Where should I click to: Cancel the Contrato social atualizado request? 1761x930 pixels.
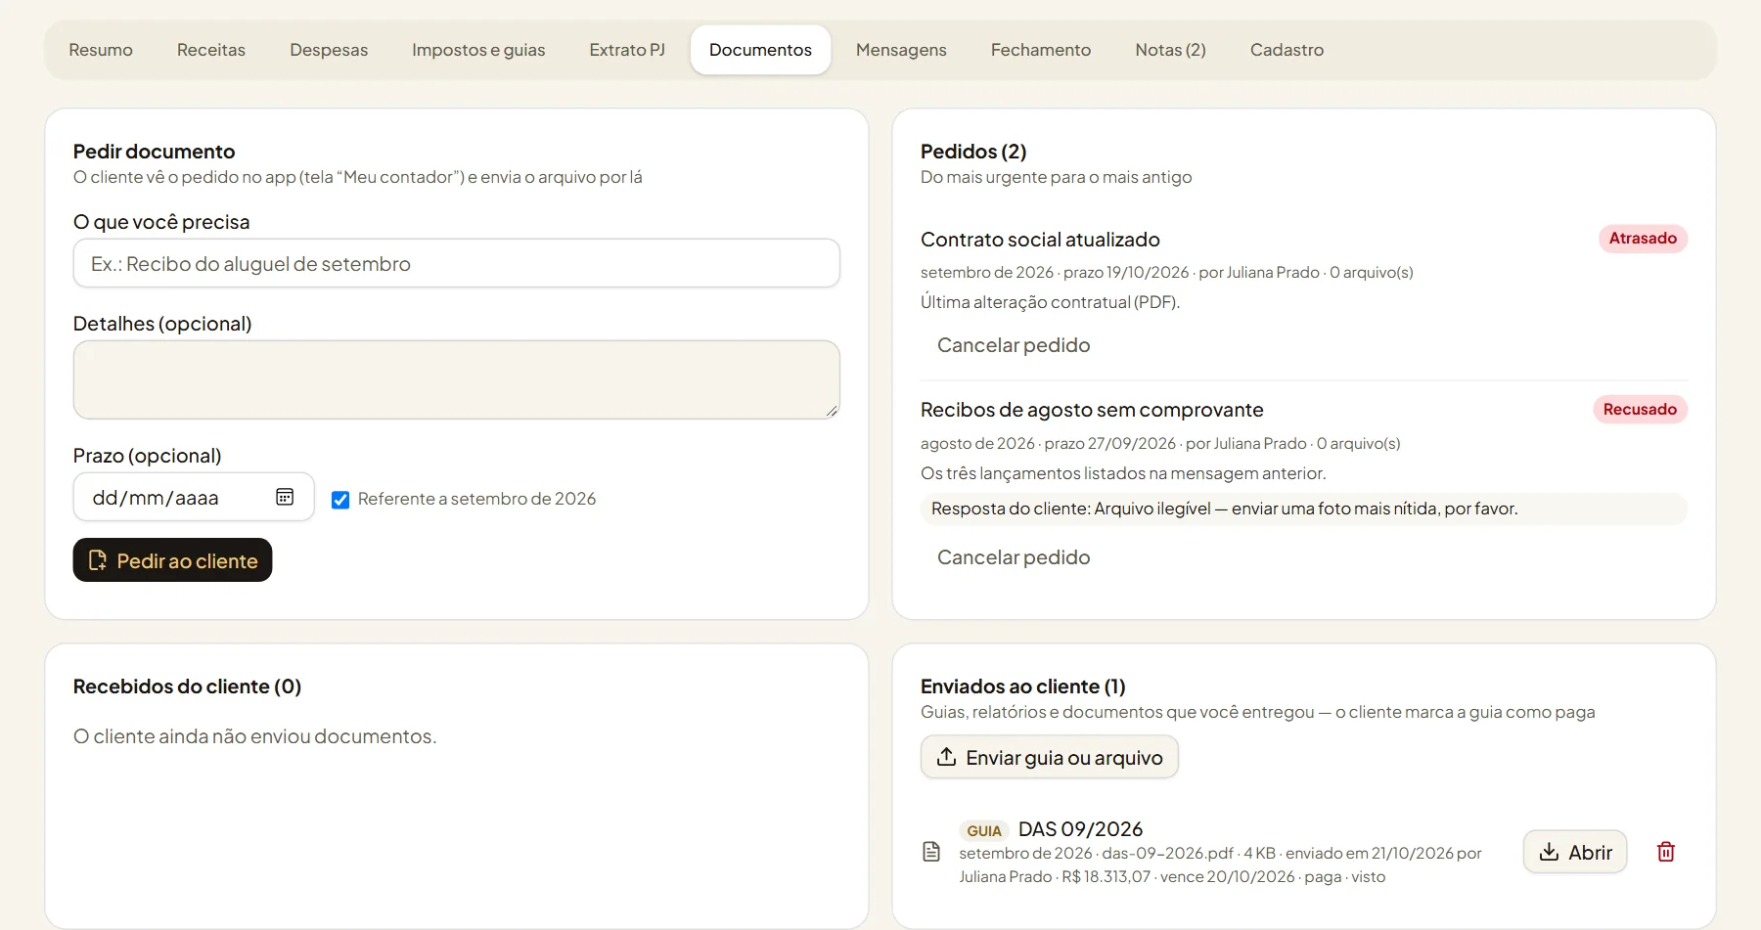(1014, 345)
